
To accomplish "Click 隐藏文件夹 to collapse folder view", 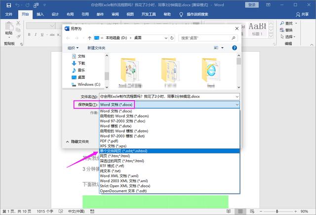I will pos(78,142).
